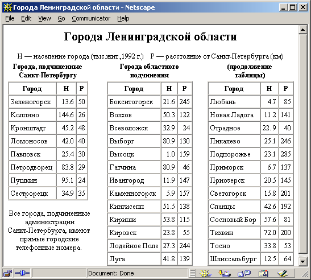Open Newsgroups discussion icon in component bar
This screenshot has width=311, height=280.
click(x=244, y=273)
